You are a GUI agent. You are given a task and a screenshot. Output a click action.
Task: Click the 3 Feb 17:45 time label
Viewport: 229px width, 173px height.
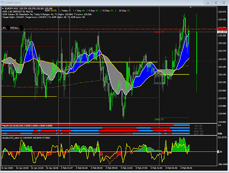tap(141, 168)
